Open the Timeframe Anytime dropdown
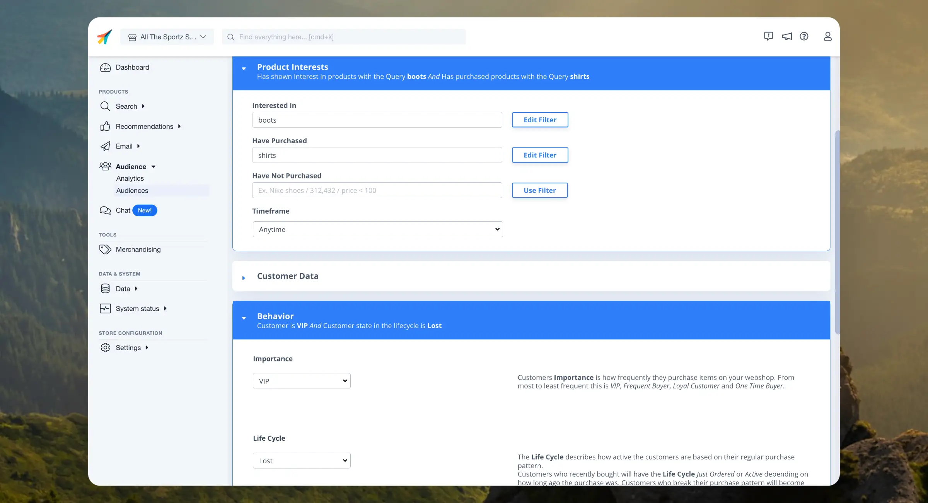This screenshot has height=503, width=928. [378, 229]
